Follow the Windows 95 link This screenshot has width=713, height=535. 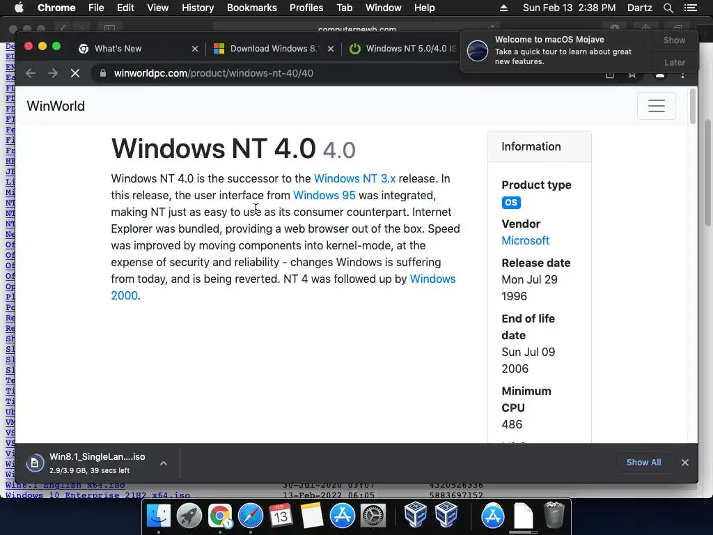[324, 195]
